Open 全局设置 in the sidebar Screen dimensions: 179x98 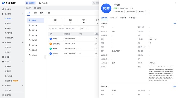coord(8,52)
